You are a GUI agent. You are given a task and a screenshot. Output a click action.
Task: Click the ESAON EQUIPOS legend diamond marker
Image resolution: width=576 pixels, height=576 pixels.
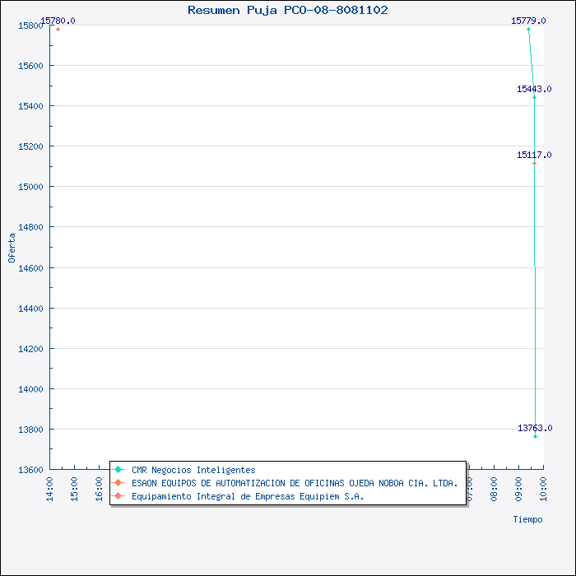[118, 483]
